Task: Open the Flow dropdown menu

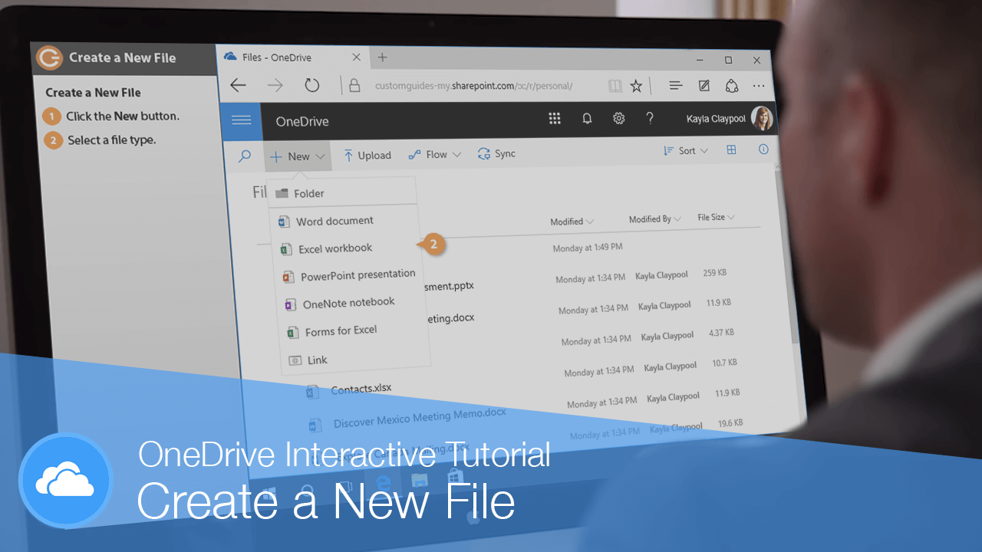Action: tap(434, 154)
